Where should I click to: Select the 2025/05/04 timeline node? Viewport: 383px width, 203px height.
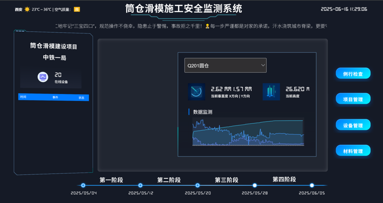click(83, 185)
